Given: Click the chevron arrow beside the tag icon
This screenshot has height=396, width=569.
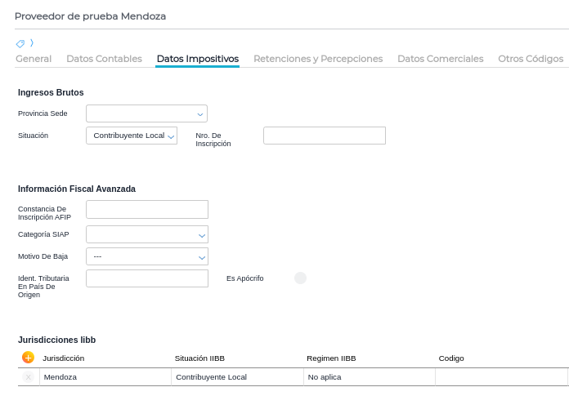Looking at the screenshot, I should [x=32, y=42].
